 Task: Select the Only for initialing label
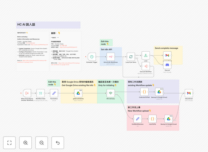(107, 85)
